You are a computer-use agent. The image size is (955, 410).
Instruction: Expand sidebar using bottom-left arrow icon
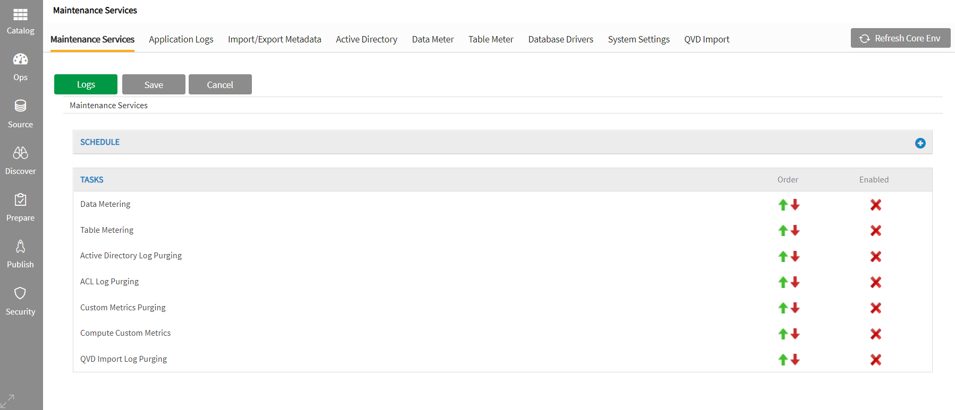[x=7, y=401]
